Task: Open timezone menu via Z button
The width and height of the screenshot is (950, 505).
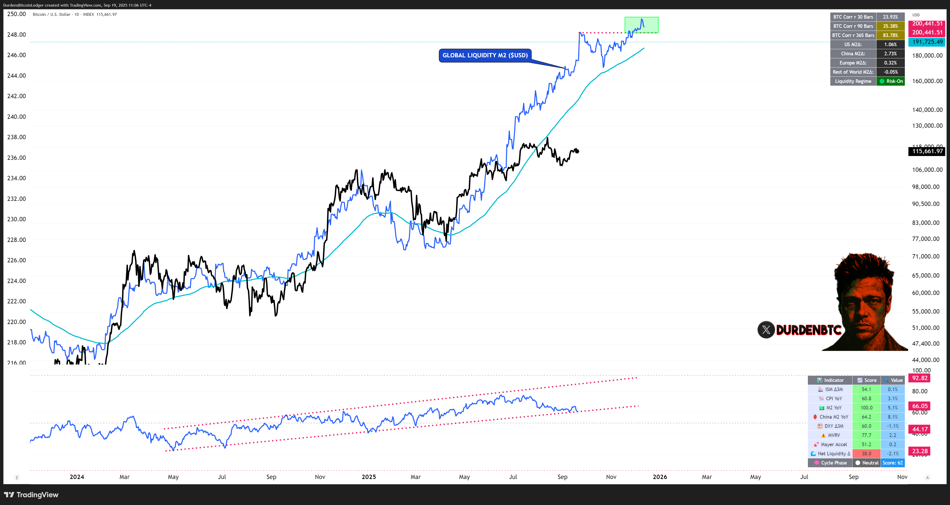Action: tap(17, 478)
